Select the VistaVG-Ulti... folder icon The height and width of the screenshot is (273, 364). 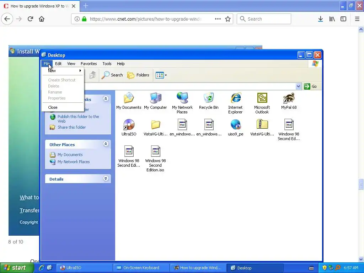pyautogui.click(x=155, y=128)
